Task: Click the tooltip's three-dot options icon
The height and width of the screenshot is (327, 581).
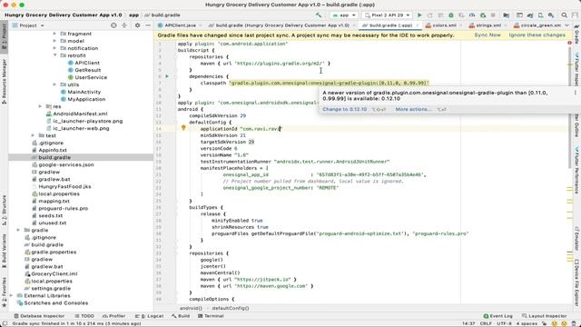Action: click(x=575, y=93)
